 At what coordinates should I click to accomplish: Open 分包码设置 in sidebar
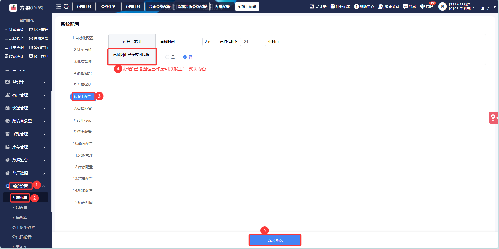tap(22, 237)
